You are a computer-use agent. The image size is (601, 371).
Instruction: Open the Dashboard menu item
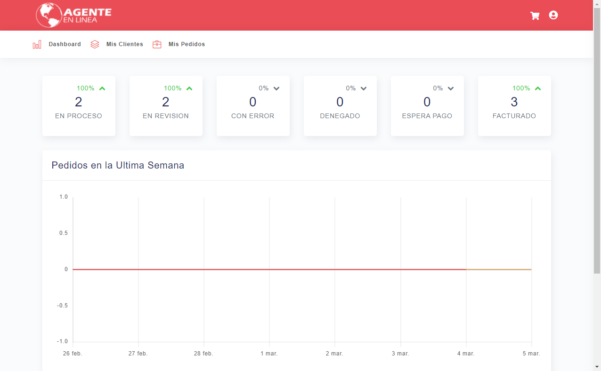tap(65, 44)
